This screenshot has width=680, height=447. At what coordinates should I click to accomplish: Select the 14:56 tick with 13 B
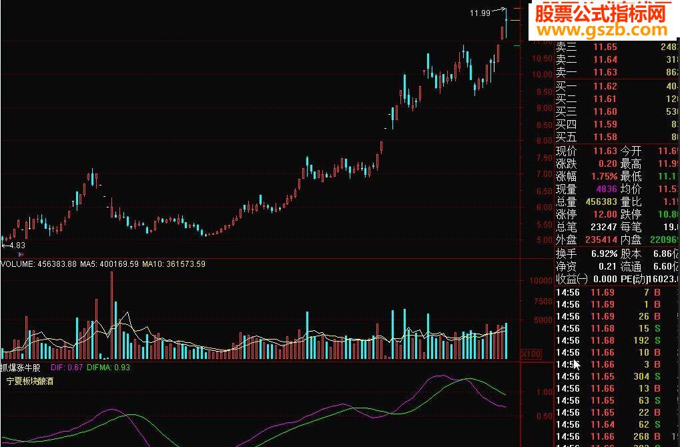pos(617,388)
